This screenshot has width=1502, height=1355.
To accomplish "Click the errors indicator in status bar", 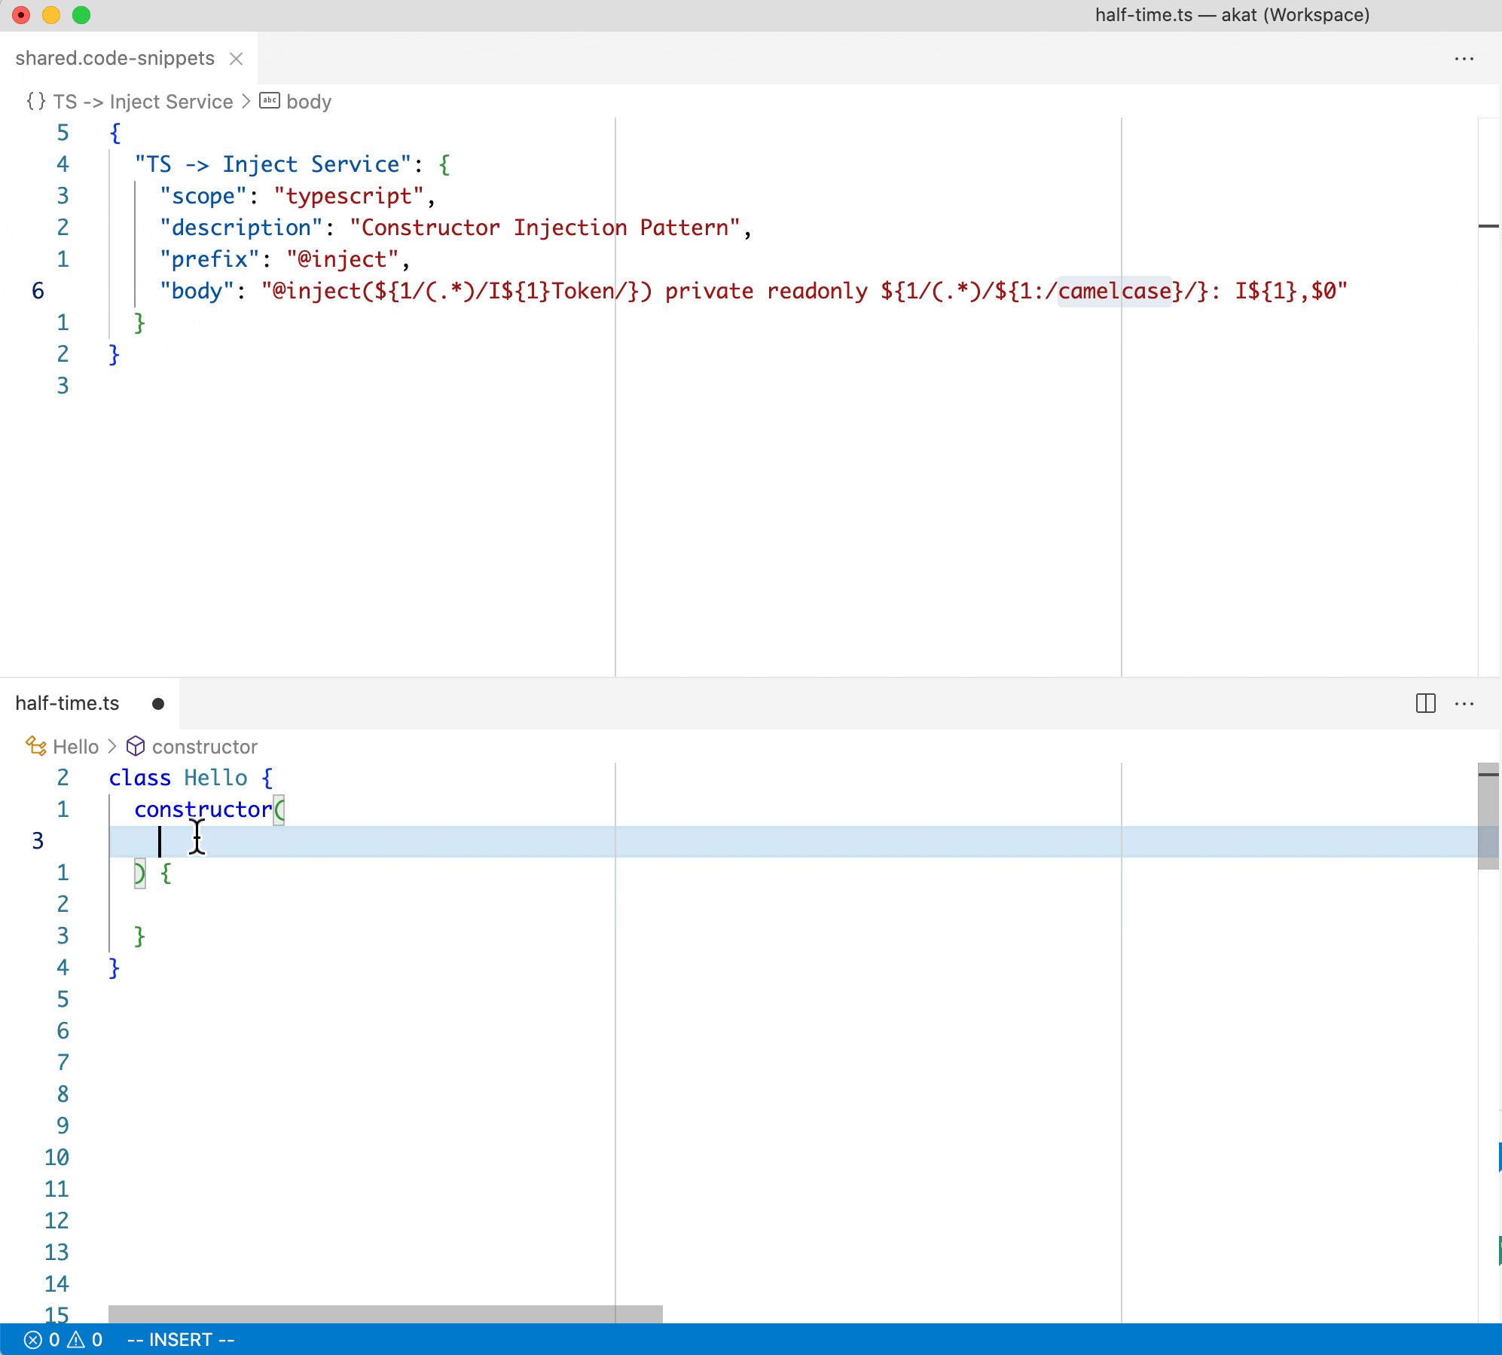I will pos(41,1339).
